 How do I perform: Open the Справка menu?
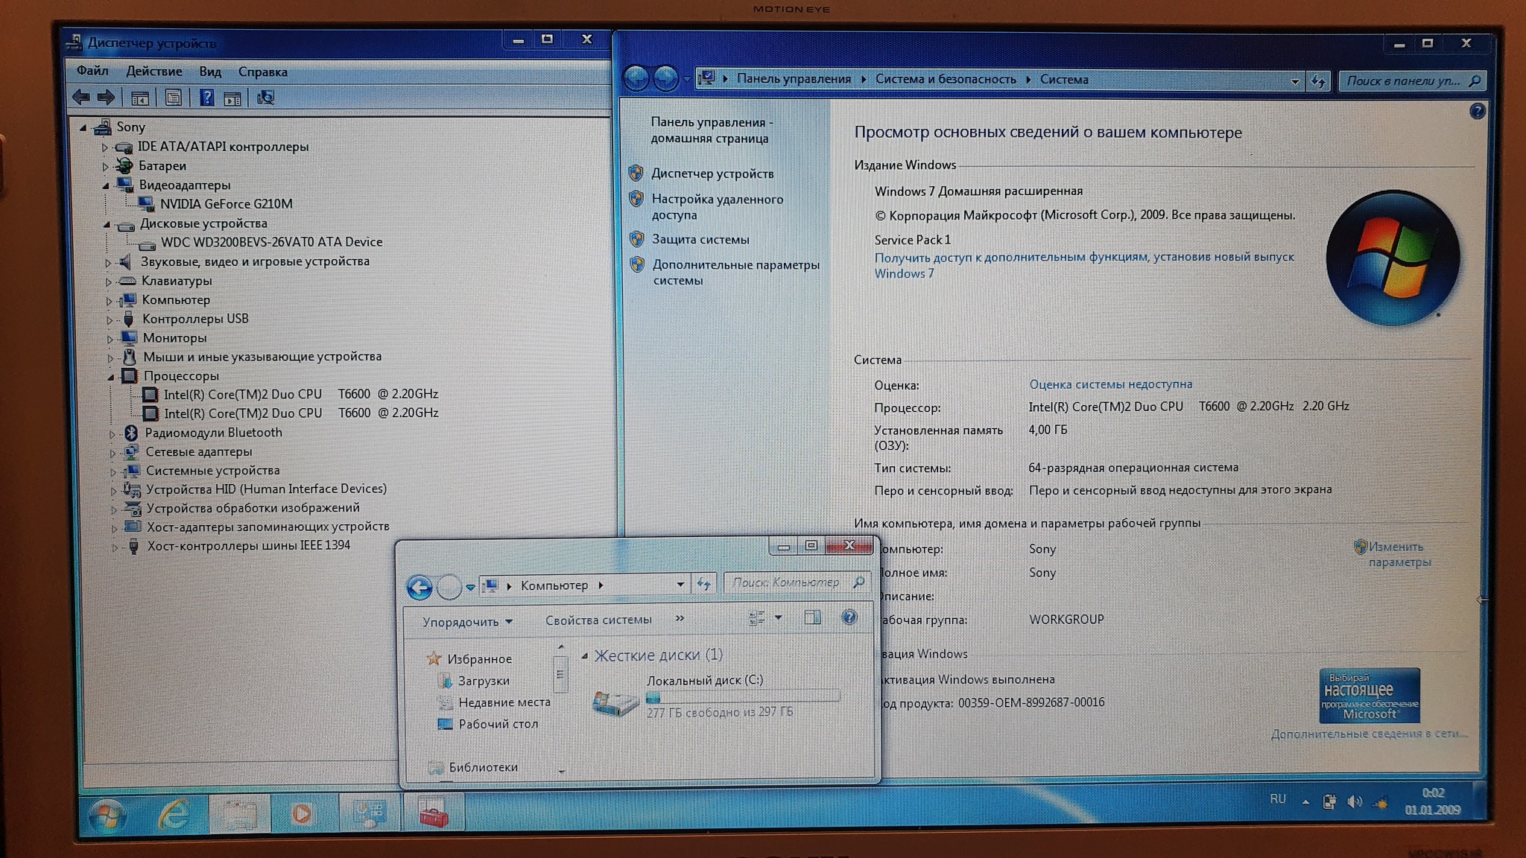[262, 71]
